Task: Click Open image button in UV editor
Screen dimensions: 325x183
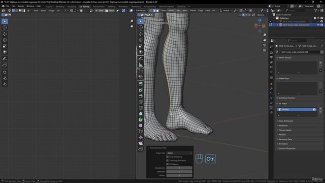Action: [x=110, y=11]
